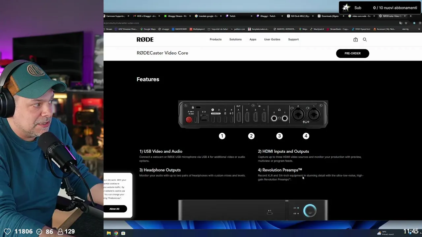422x237 pixels.
Task: Expand the bookmarks overflow chevron
Action: [x=419, y=29]
